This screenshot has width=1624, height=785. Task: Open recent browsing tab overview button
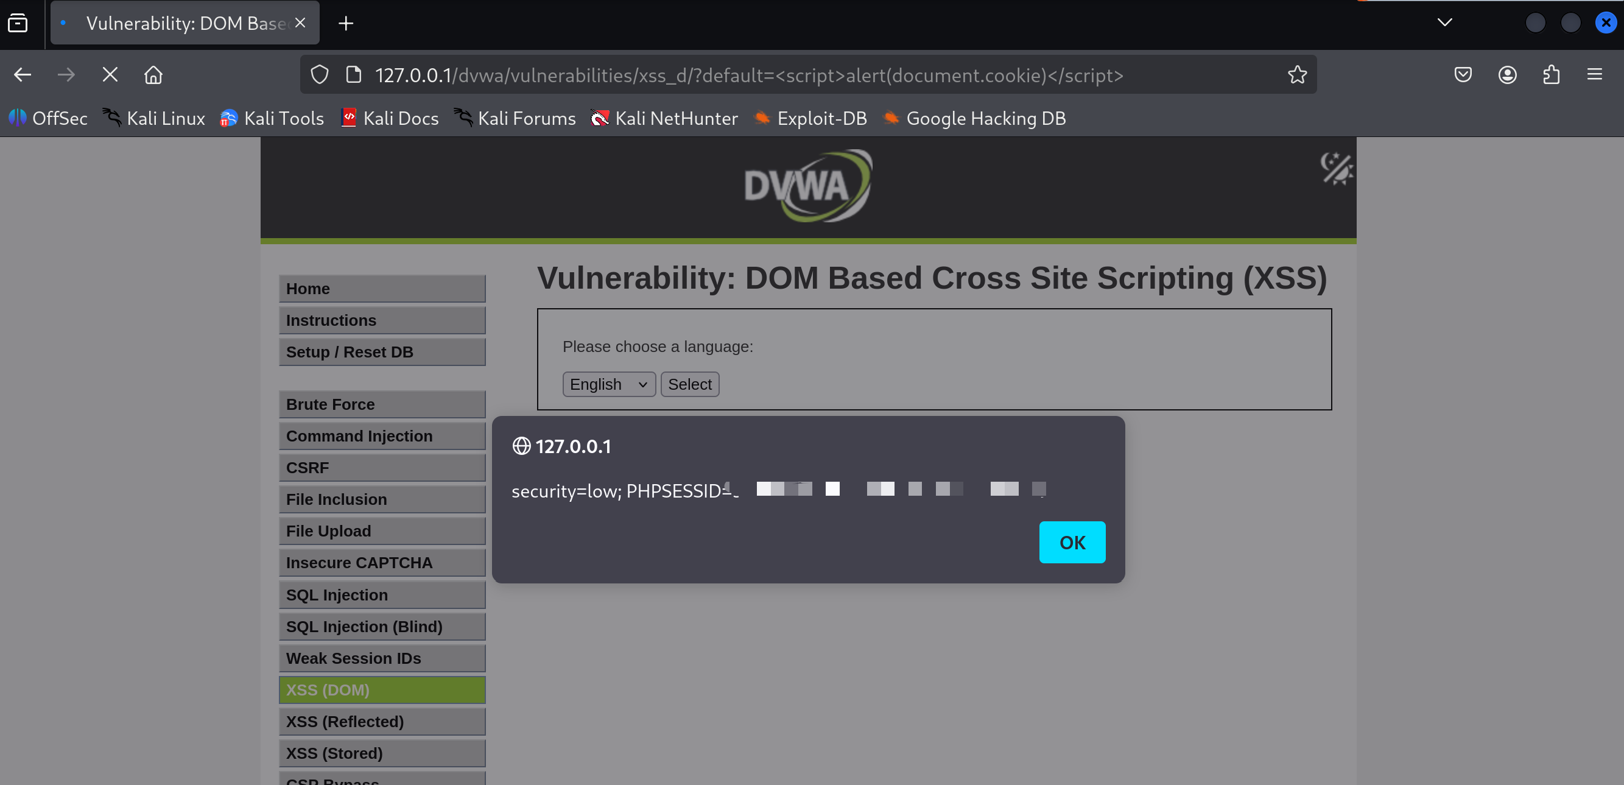(18, 23)
